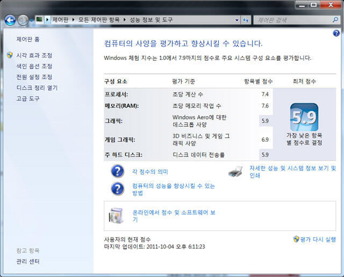The image size is (344, 277).
Task: Expand the arrow after 모든 제어판 항목
Action: pos(124,20)
